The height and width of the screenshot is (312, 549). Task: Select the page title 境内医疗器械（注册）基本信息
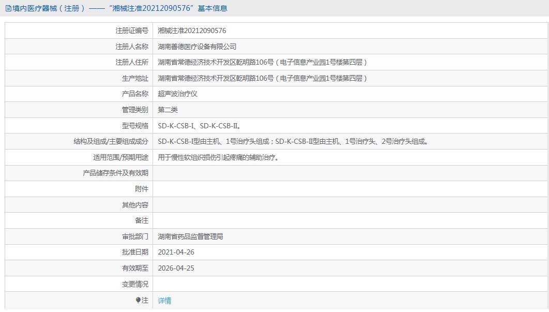119,8
